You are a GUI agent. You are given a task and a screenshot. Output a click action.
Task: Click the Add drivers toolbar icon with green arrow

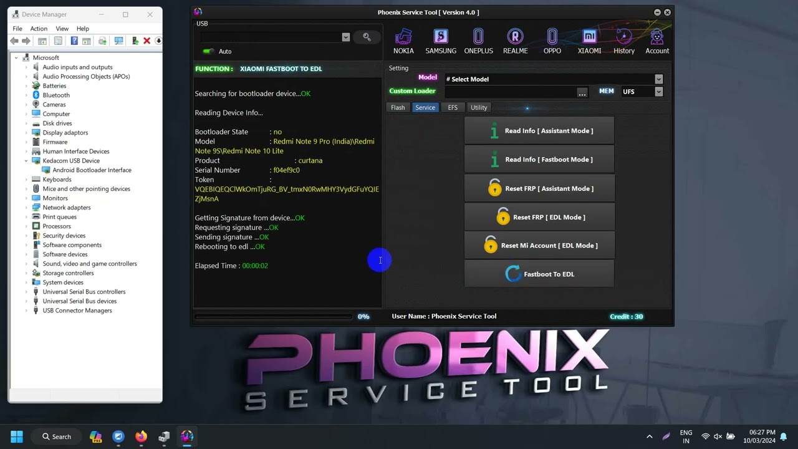click(135, 41)
